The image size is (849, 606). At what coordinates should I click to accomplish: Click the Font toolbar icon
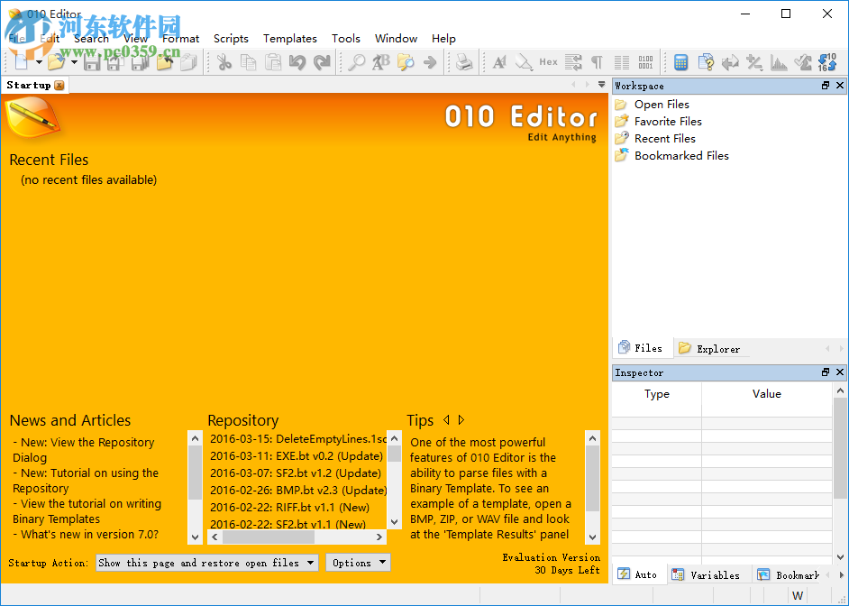coord(499,62)
